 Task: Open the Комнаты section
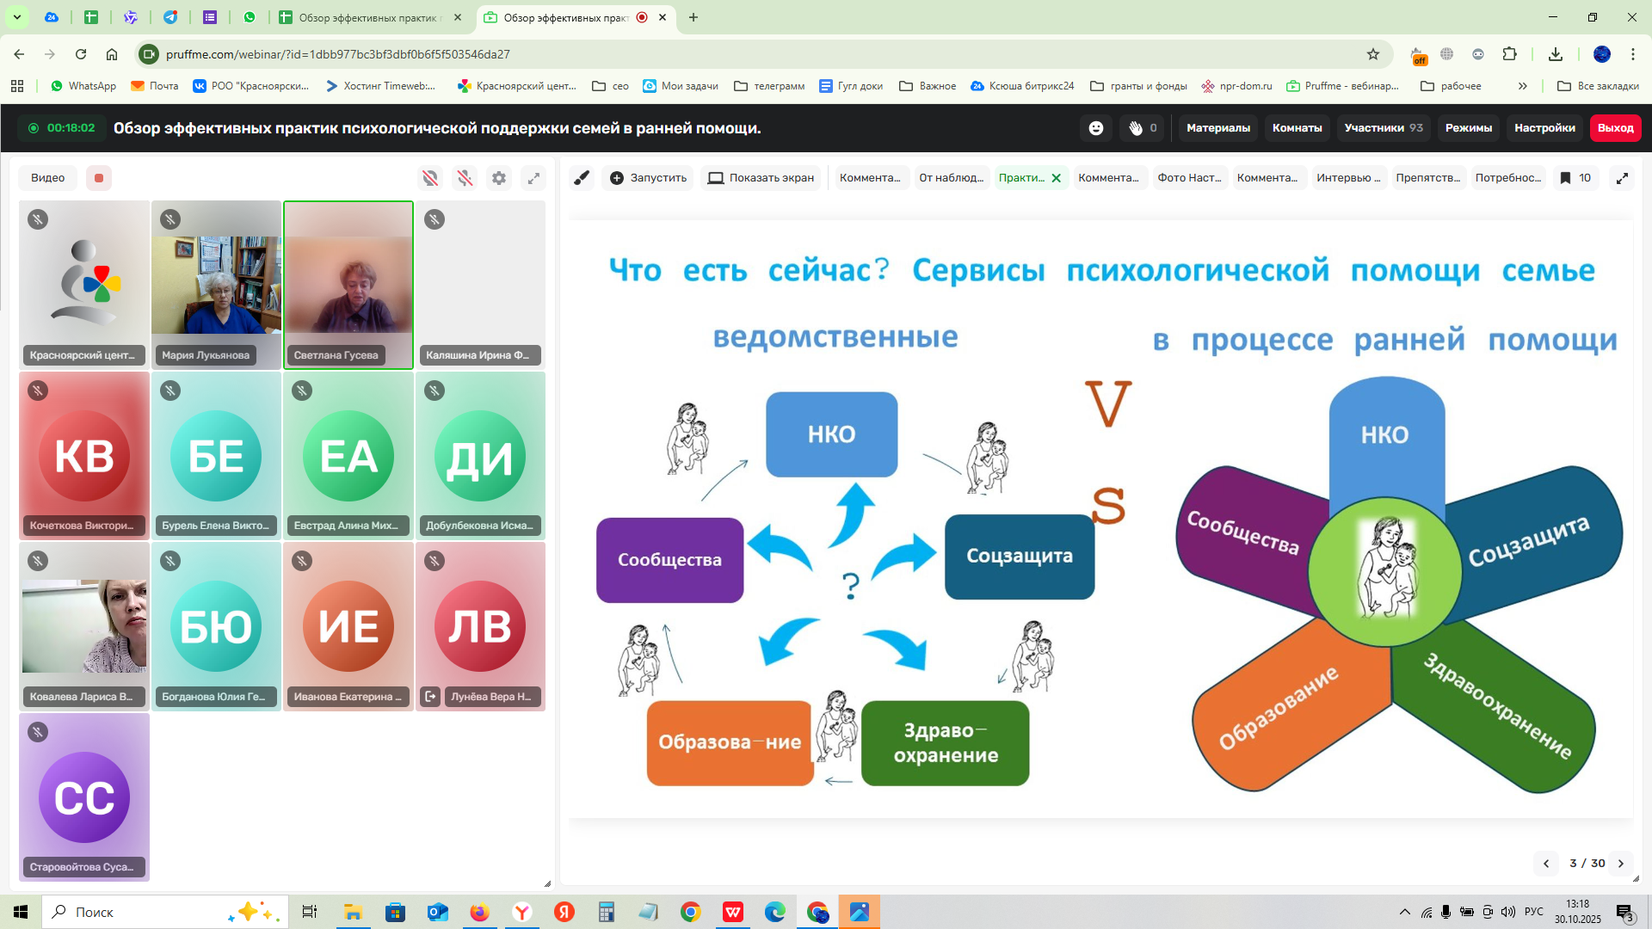tap(1297, 128)
